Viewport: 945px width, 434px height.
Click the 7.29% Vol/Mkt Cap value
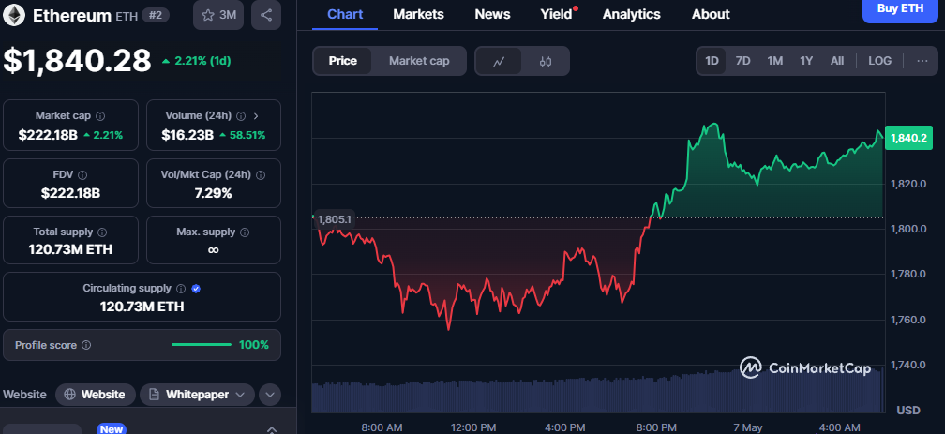pos(214,193)
